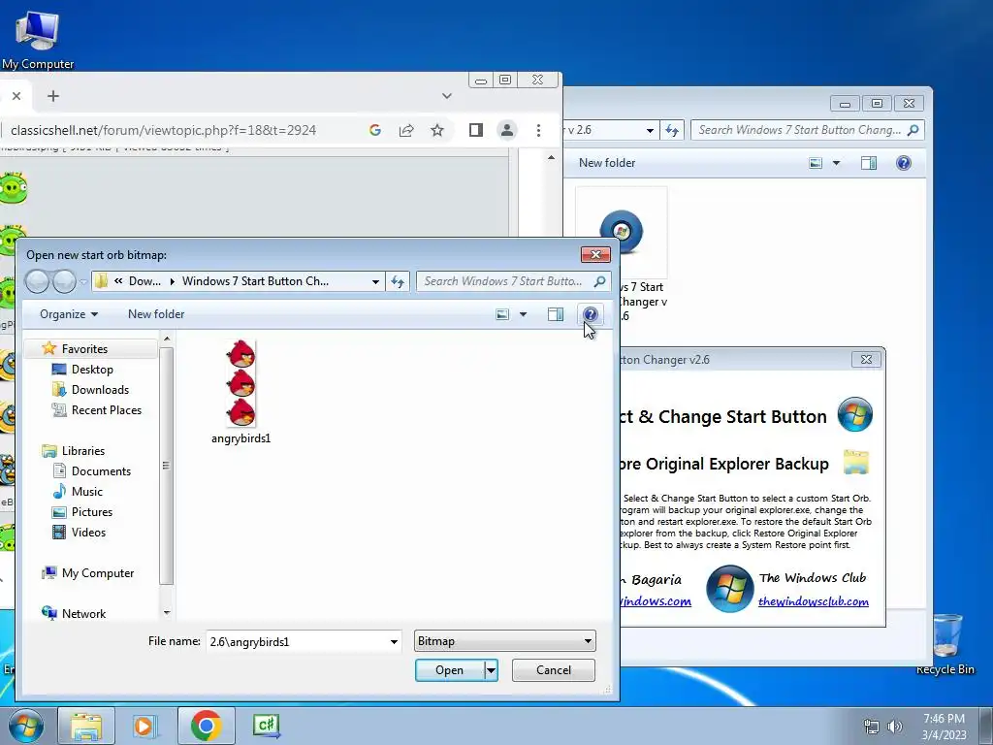
Task: Open the Windows Start orb
Action: 25,726
